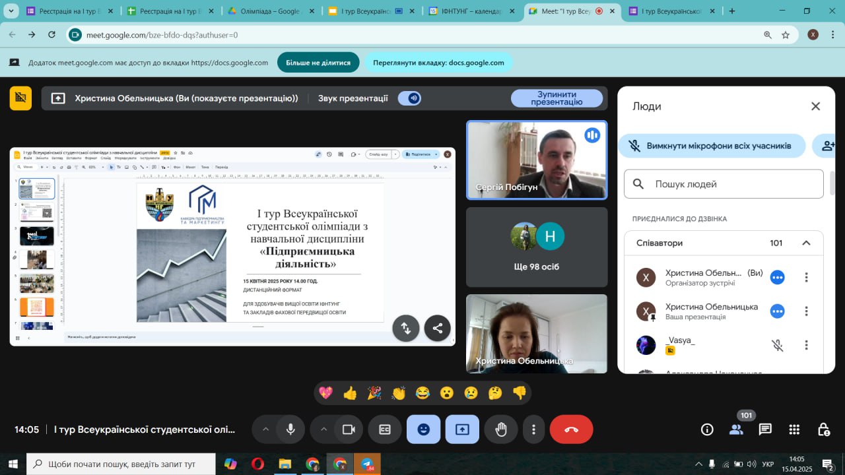End the call with red hang-up button
This screenshot has width=845, height=475.
tap(572, 429)
